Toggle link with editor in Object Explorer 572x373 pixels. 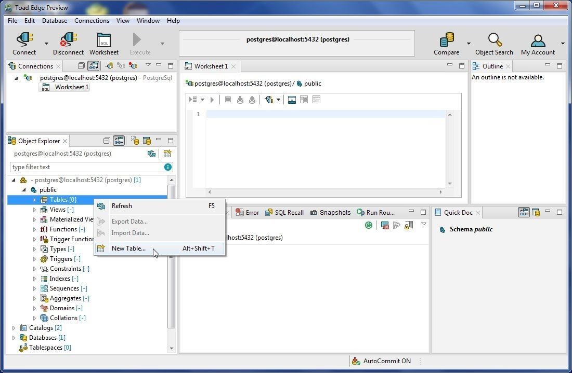119,141
